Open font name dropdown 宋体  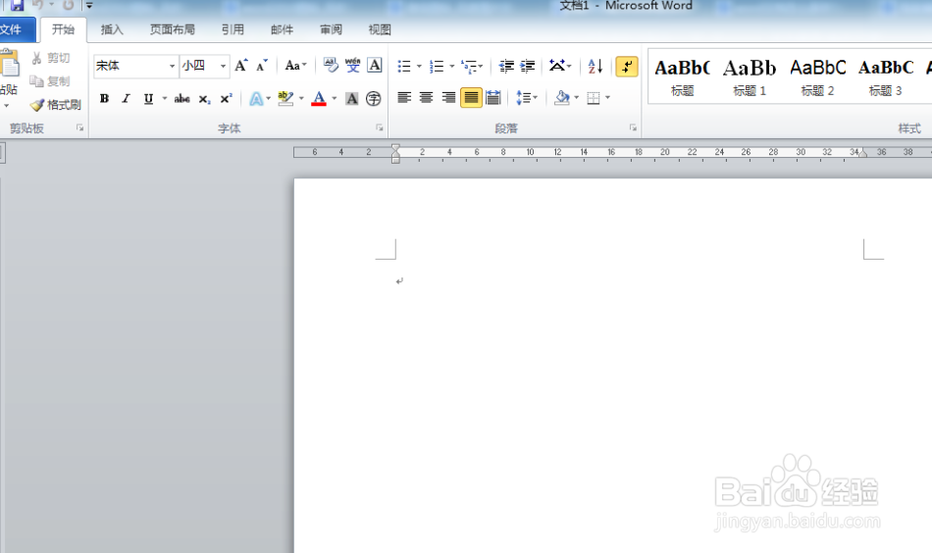coord(173,66)
